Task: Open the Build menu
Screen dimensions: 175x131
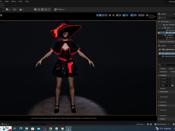Action: (x=7, y=1)
